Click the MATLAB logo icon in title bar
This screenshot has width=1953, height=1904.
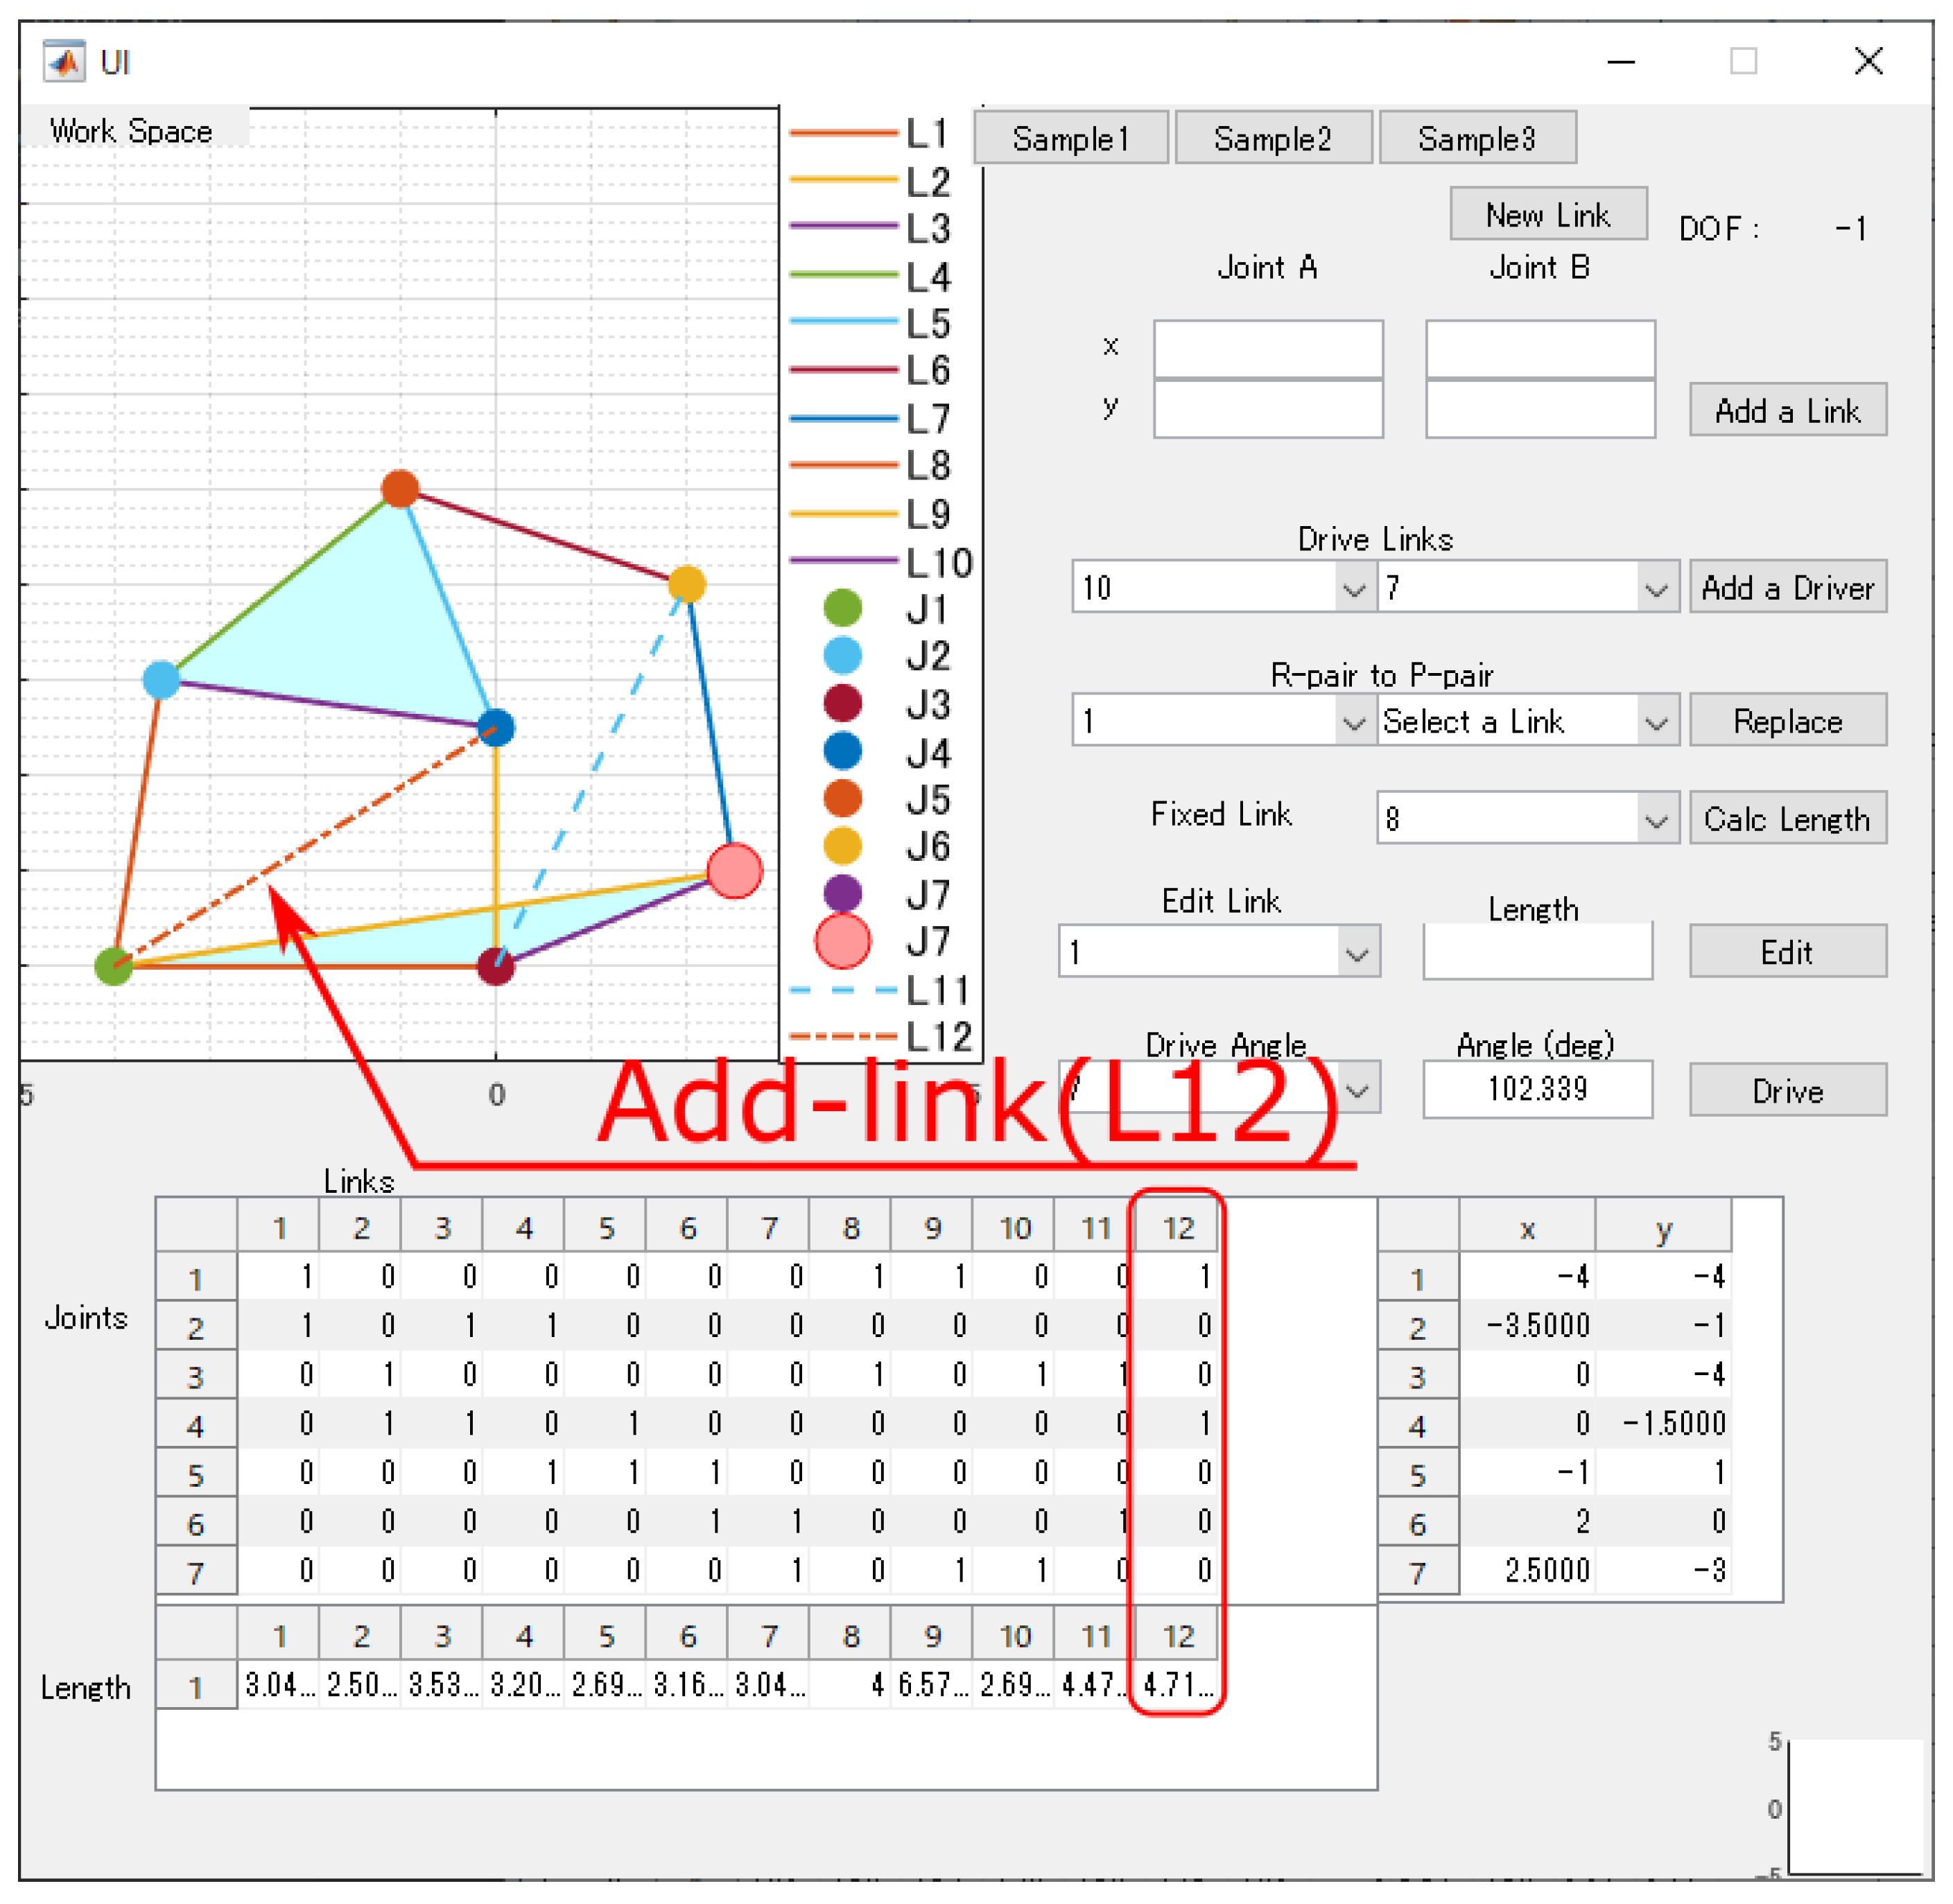click(64, 62)
